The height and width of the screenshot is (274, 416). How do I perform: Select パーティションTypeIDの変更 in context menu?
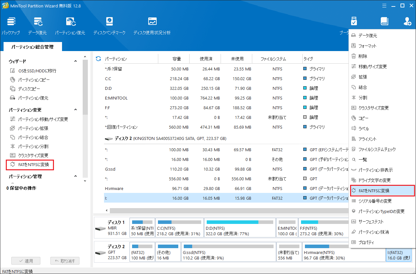(382, 211)
